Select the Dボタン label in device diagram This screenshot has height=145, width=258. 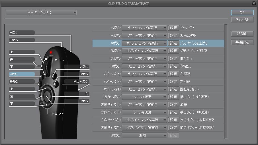click(x=77, y=74)
